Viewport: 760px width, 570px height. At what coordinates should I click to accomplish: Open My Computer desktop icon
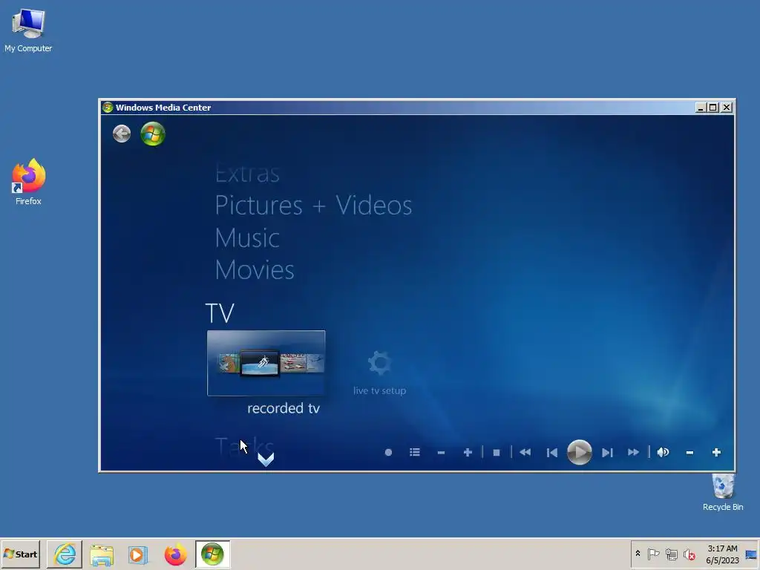(28, 30)
